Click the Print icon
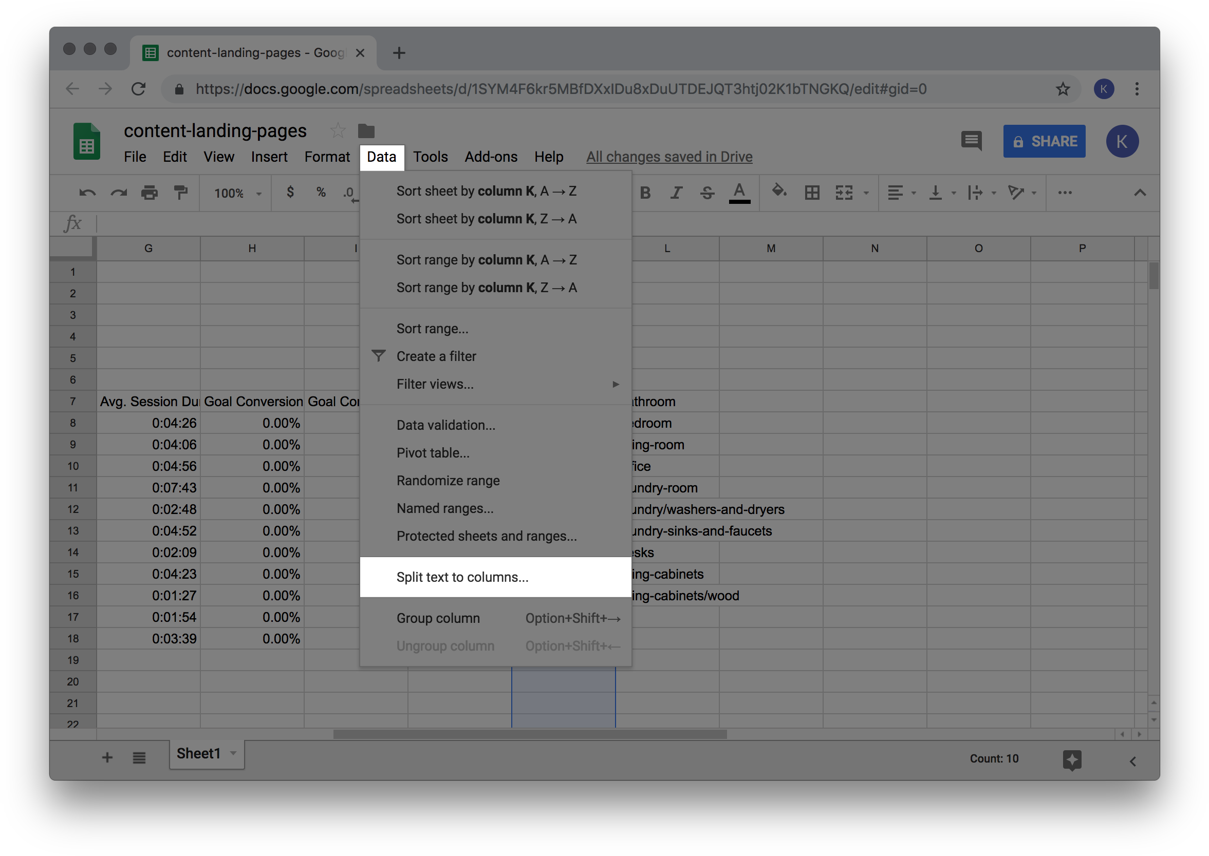Viewport: 1209px width, 856px height. click(150, 193)
